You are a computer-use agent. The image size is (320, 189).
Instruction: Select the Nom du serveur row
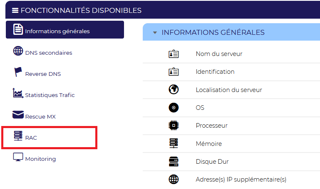click(231, 54)
